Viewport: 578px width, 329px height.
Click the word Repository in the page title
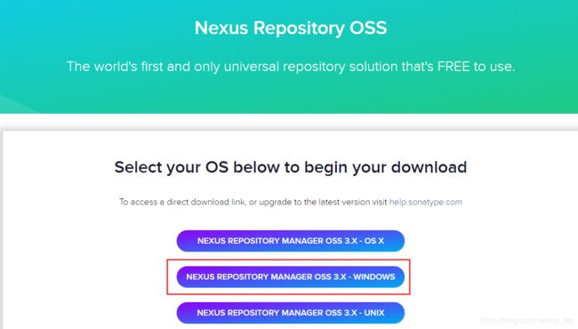coord(299,28)
